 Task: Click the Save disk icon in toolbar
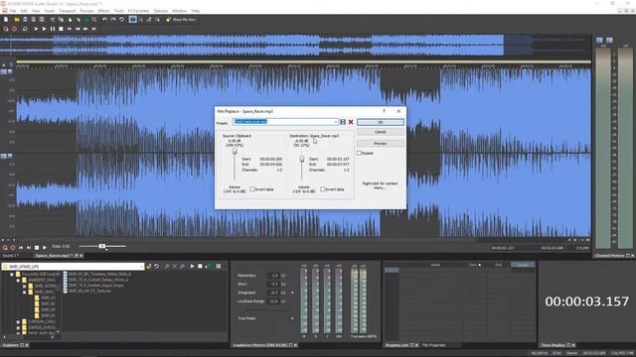pyautogui.click(x=25, y=20)
